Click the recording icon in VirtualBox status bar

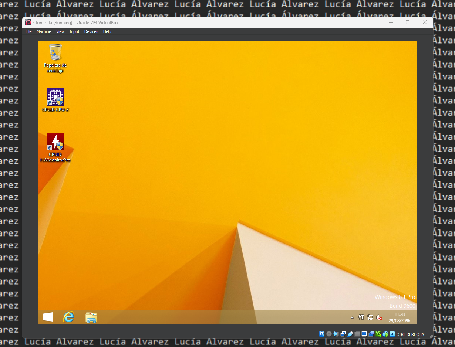pyautogui.click(x=372, y=334)
